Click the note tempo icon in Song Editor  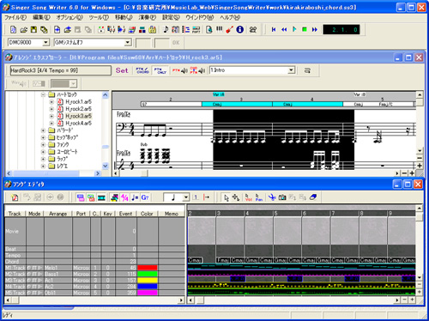coord(135,197)
